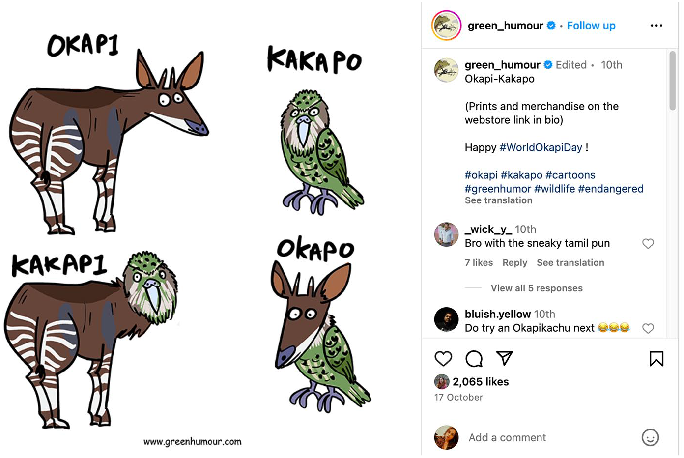Open more options three-dot menu
This screenshot has width=684, height=458.
(656, 26)
